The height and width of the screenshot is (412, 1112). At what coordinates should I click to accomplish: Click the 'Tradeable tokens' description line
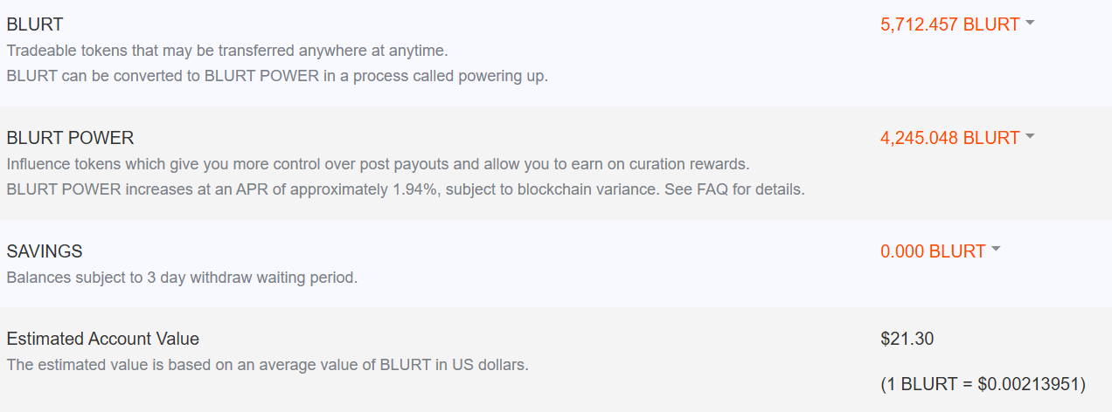[227, 51]
